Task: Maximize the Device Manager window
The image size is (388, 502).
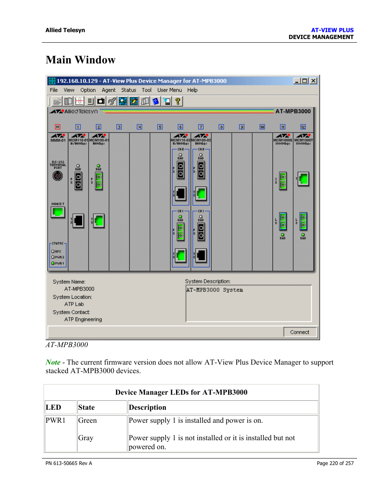Action: coord(305,81)
